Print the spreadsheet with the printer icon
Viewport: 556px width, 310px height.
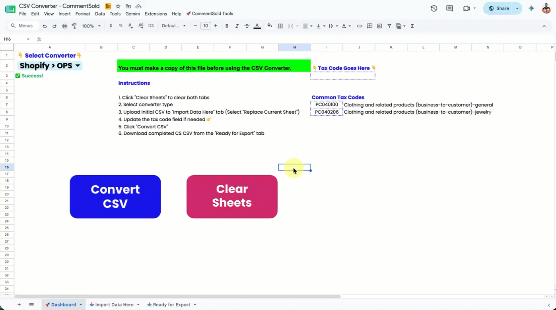tap(64, 26)
